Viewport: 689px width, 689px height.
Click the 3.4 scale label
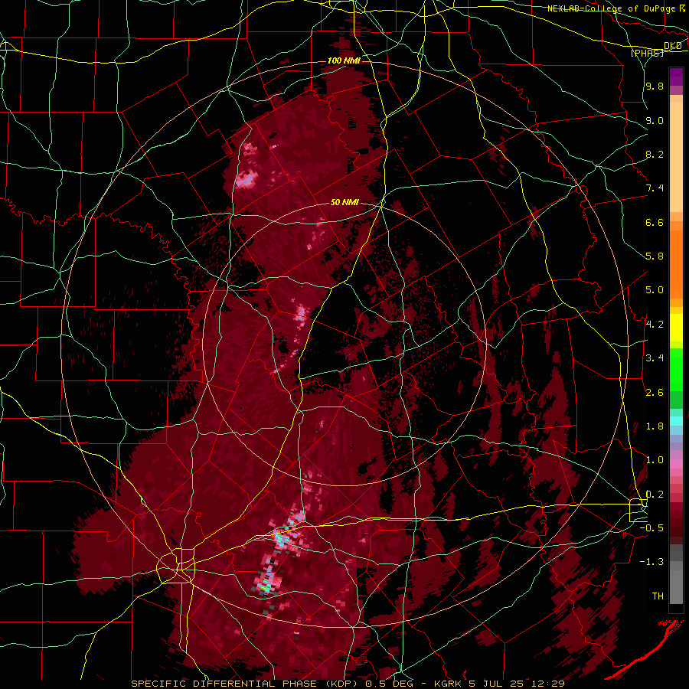click(655, 358)
